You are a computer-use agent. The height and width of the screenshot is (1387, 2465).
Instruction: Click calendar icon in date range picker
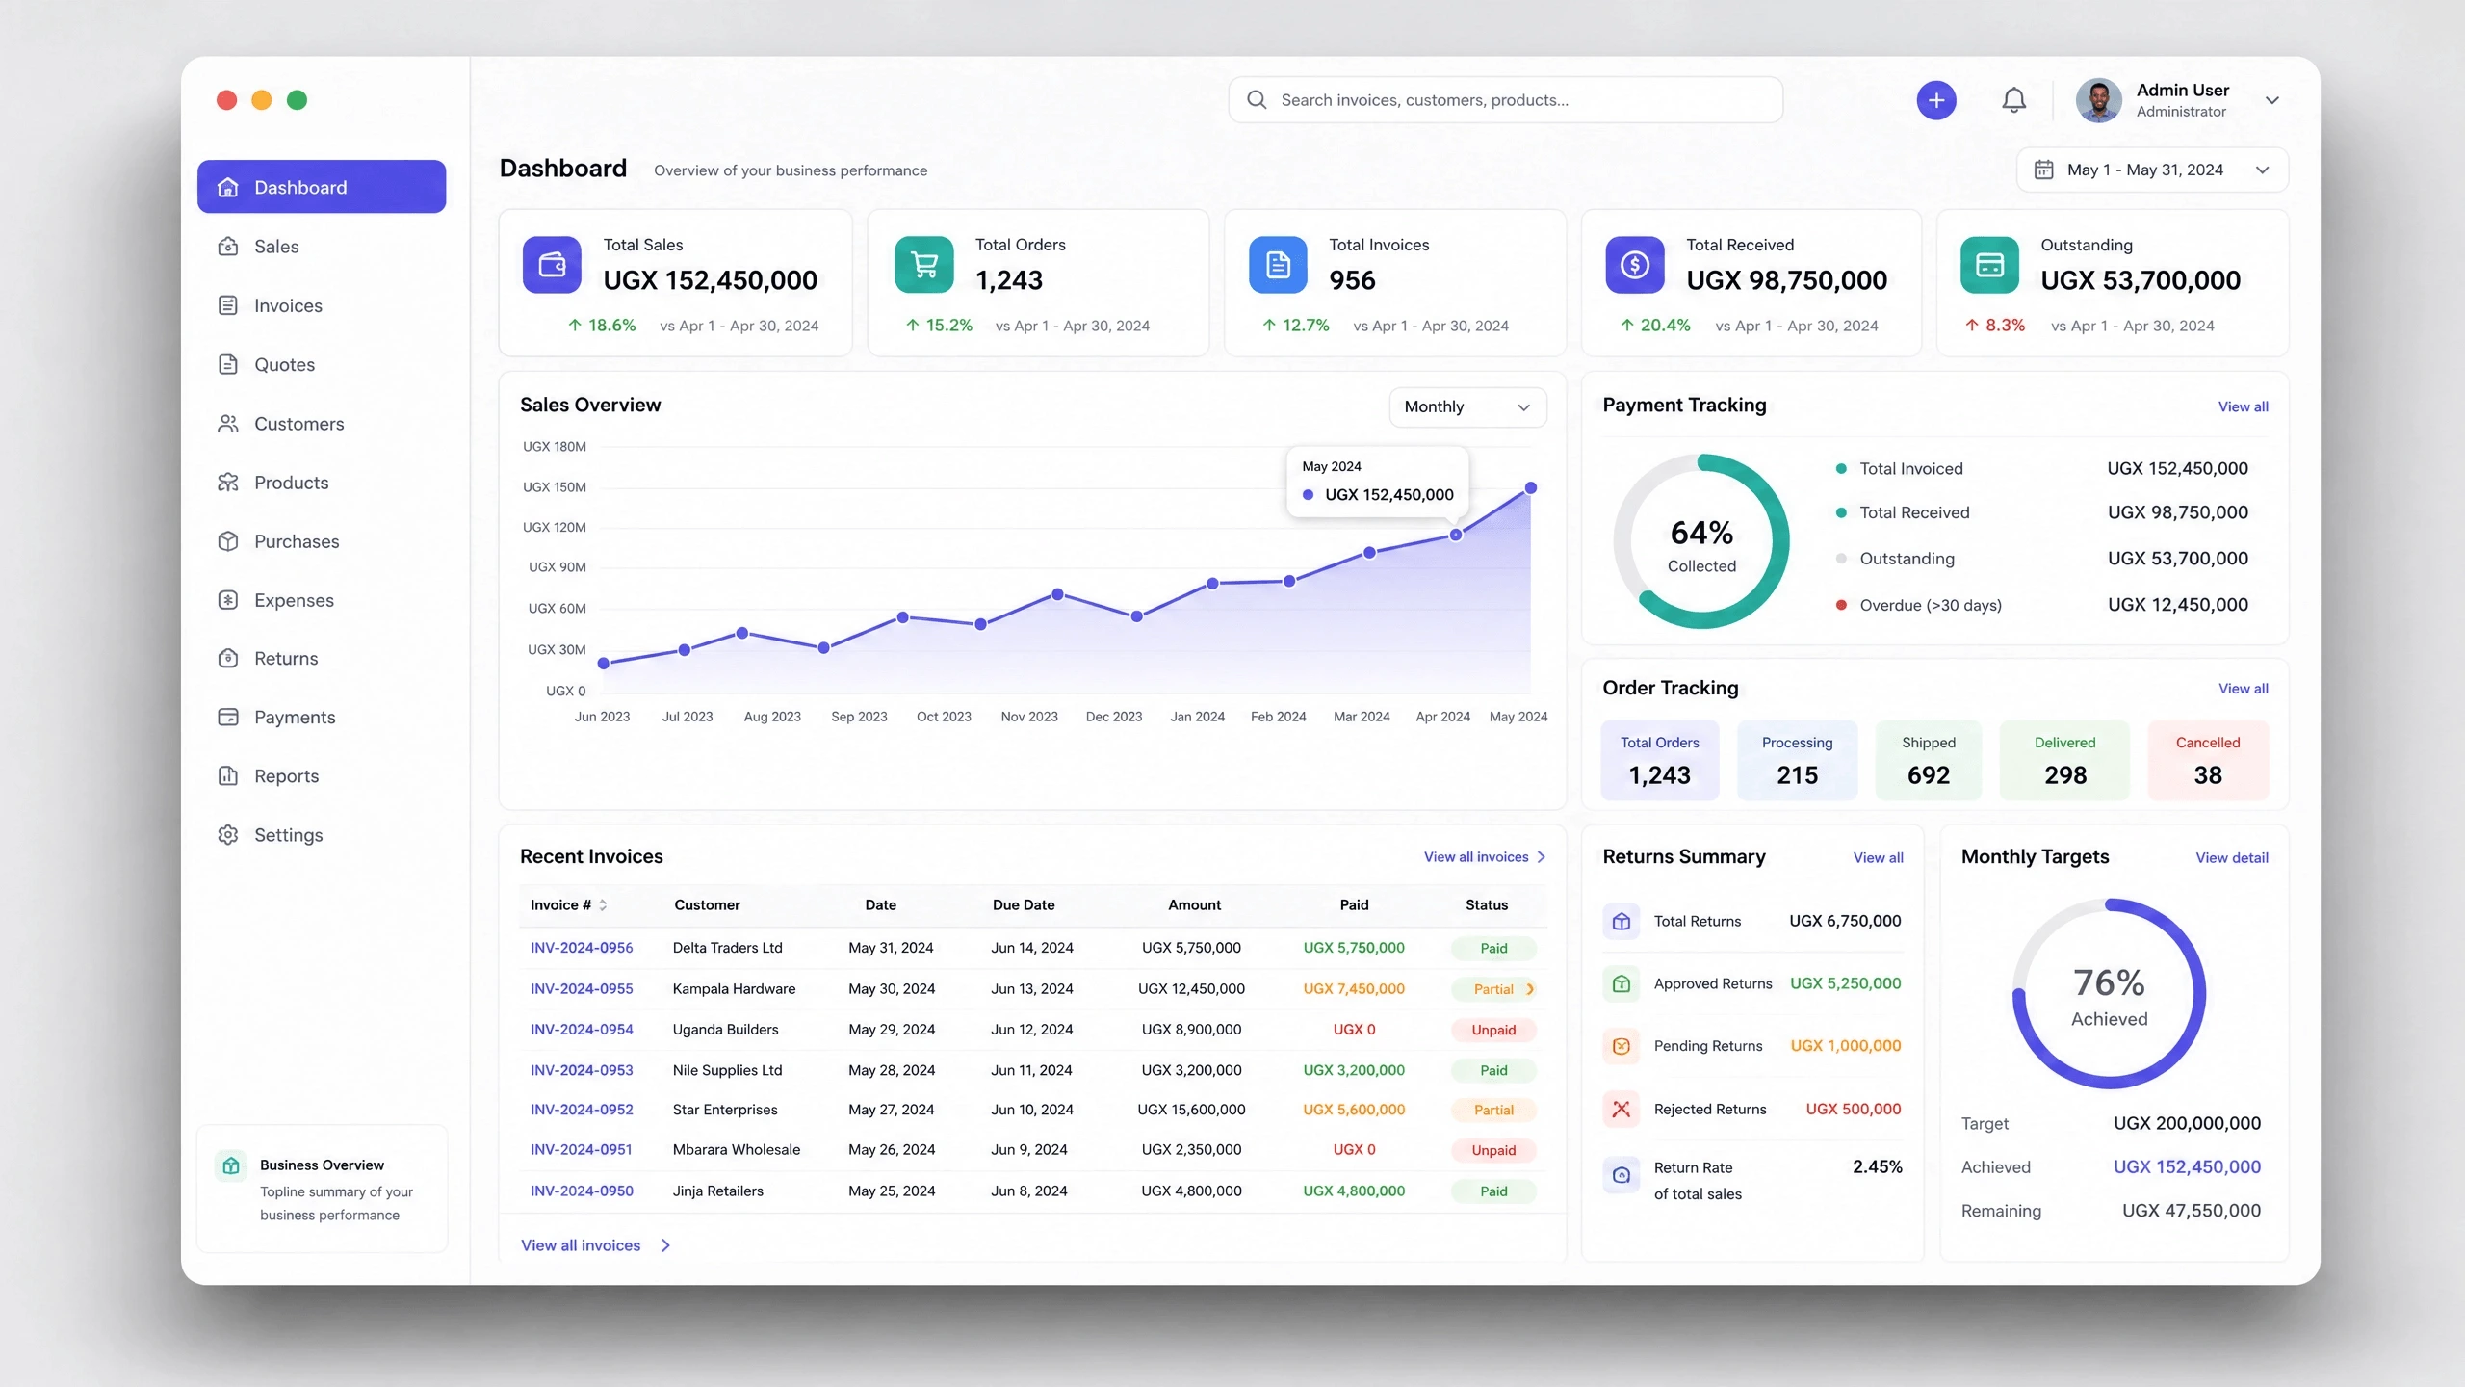[x=2043, y=170]
